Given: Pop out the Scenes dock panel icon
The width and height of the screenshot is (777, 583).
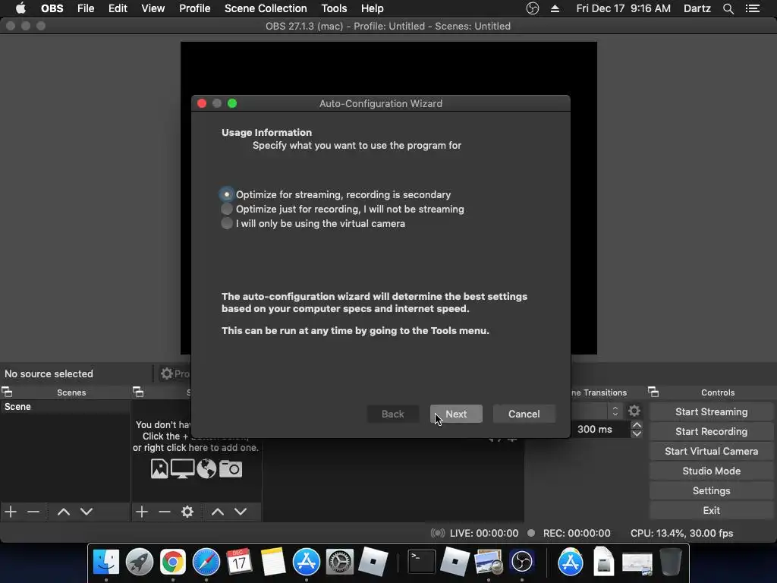Looking at the screenshot, I should click(7, 392).
